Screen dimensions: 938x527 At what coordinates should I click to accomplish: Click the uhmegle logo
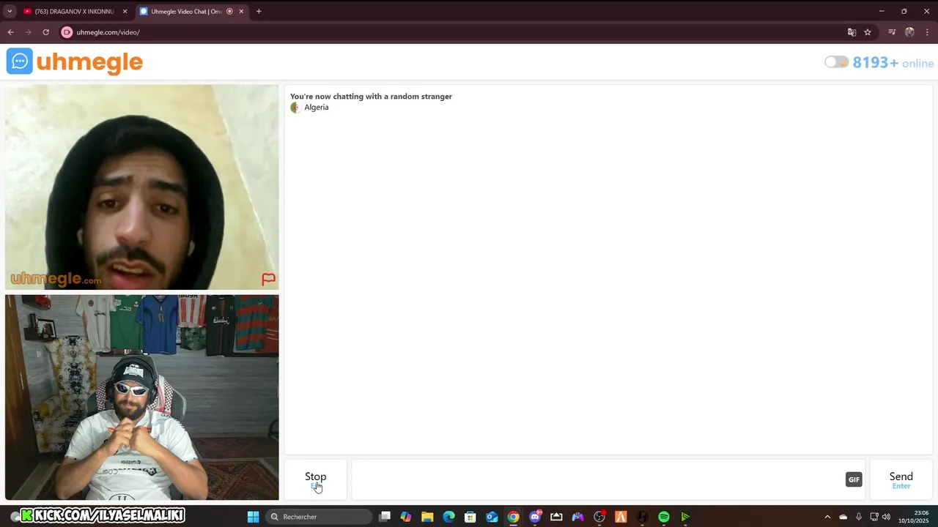coord(75,61)
